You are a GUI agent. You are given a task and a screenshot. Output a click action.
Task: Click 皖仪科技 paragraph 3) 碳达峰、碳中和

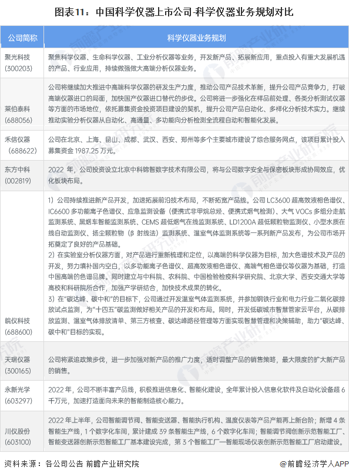196,315
